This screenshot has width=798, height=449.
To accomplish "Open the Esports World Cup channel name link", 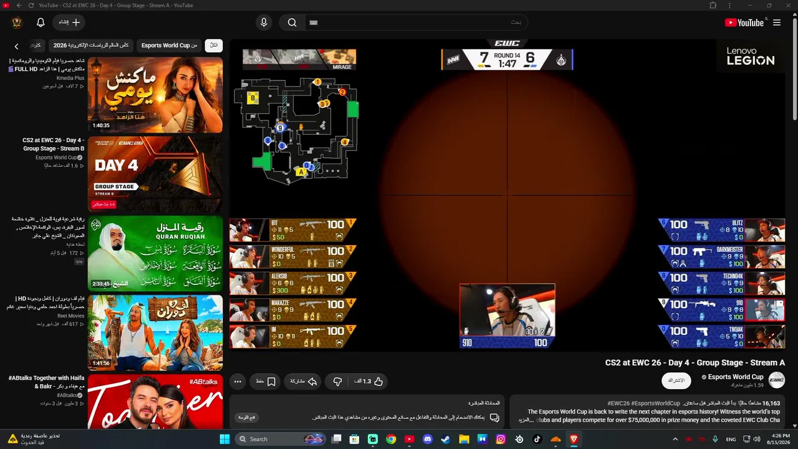I will click(736, 377).
